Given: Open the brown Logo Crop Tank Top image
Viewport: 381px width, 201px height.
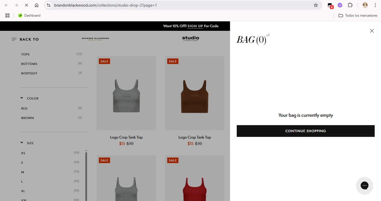Looking at the screenshot, I should tap(195, 93).
